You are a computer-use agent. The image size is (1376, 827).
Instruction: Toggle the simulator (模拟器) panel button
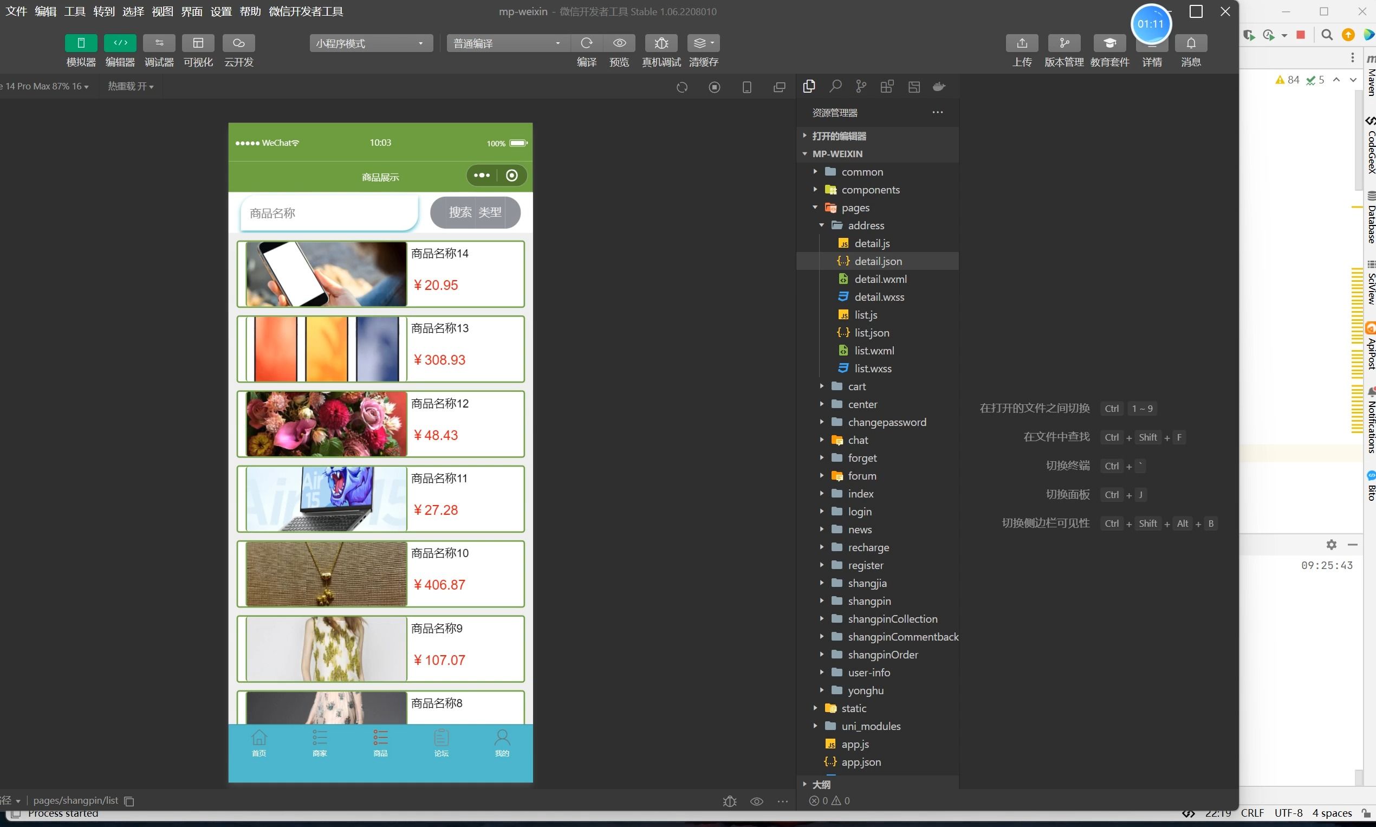81,43
